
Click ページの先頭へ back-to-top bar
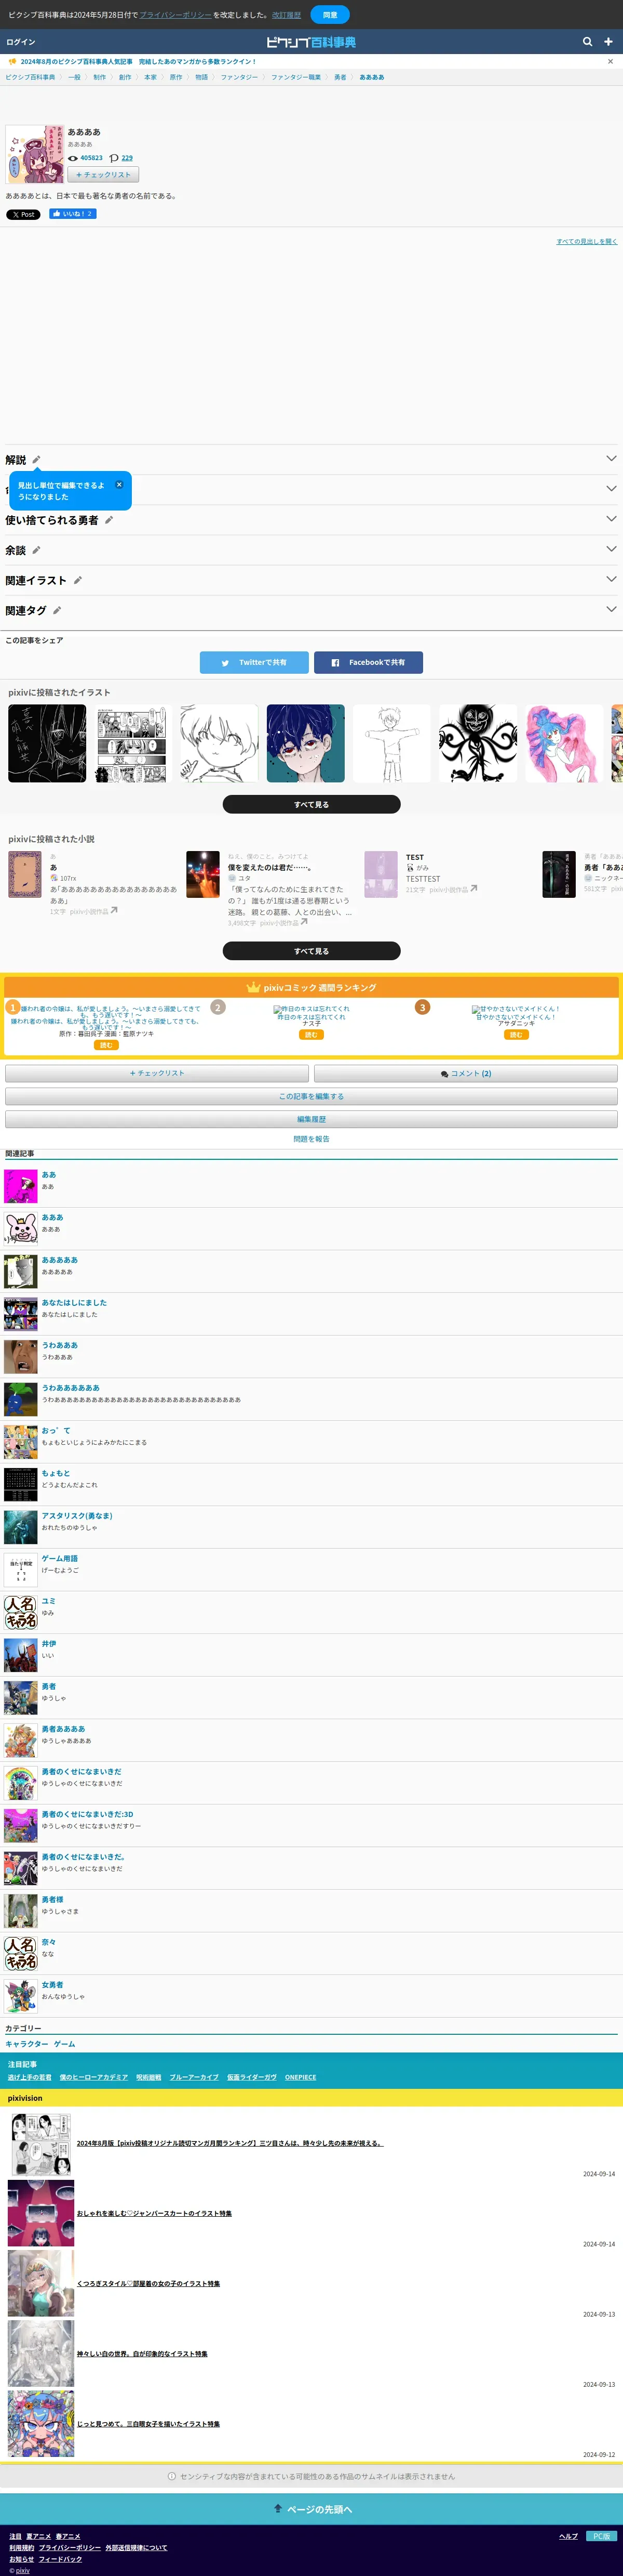[311, 2509]
